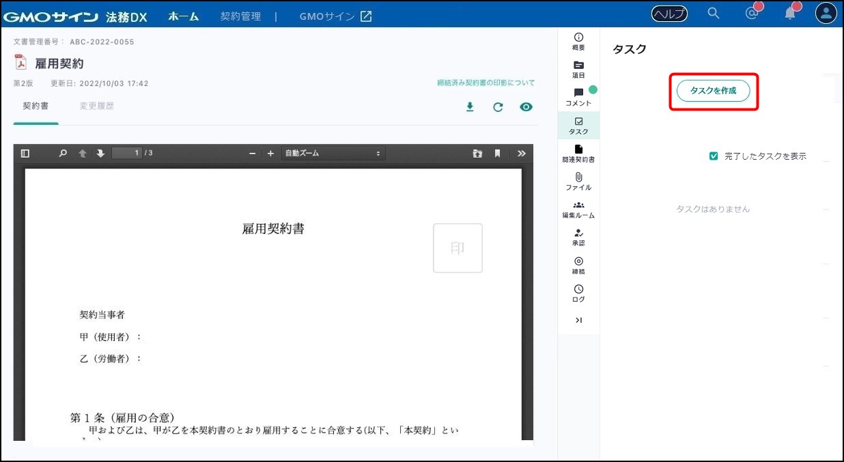Open the コメント panel in the sidebar
This screenshot has width=844, height=462.
coord(578,97)
